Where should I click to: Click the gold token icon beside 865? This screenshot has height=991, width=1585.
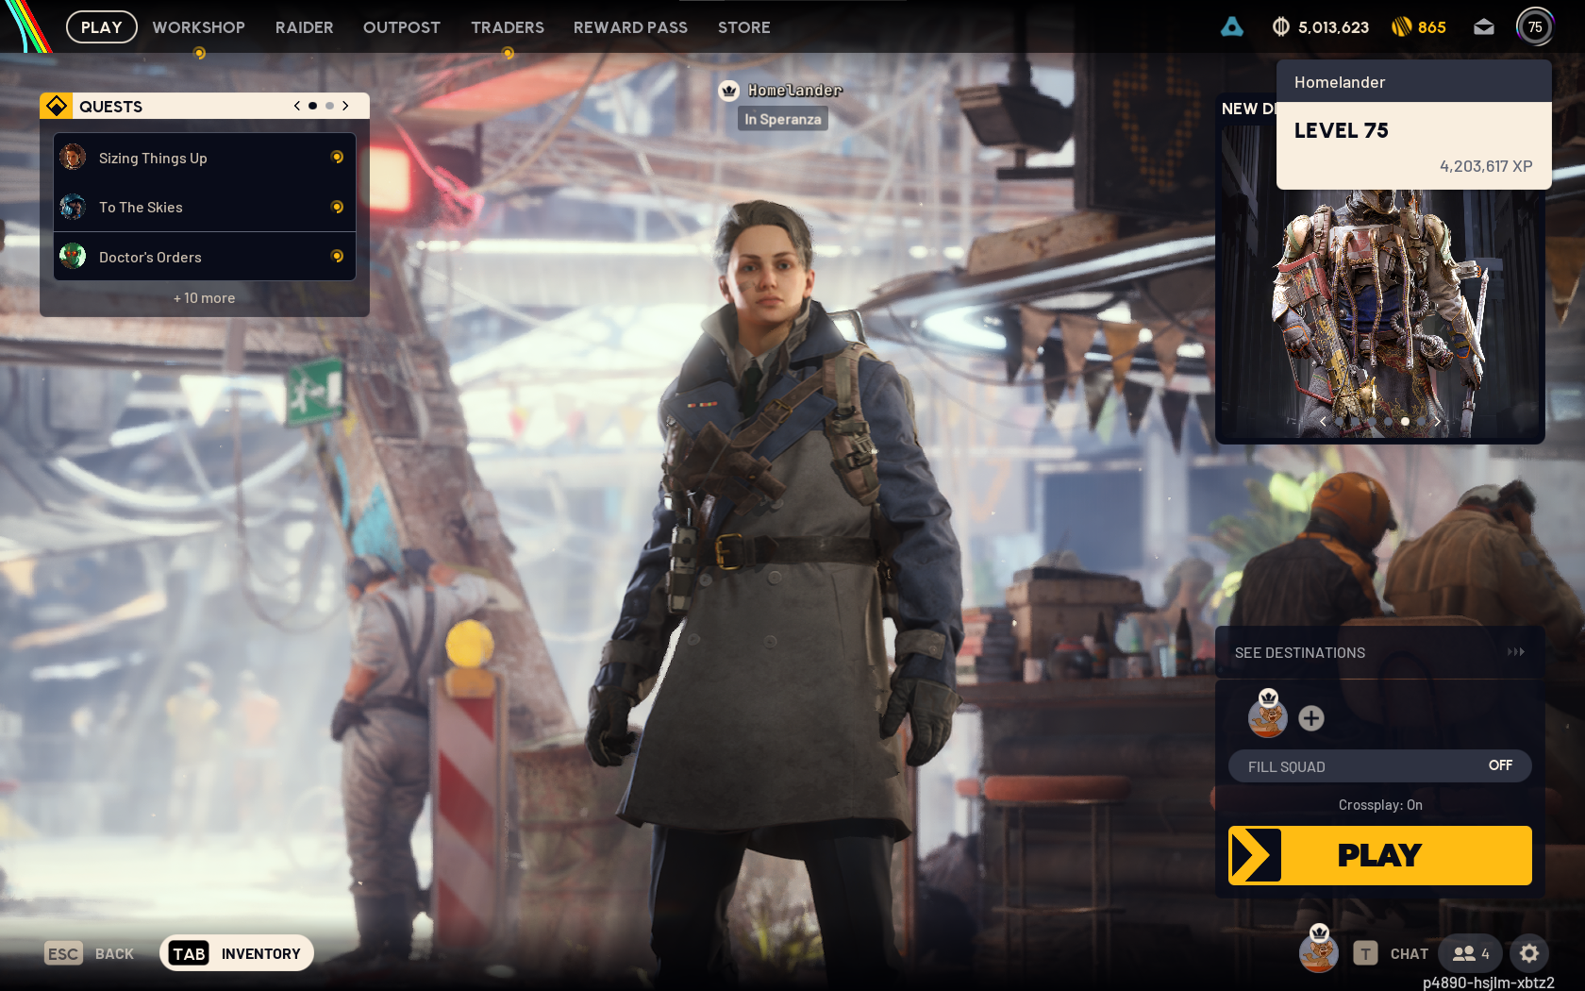coord(1401,27)
